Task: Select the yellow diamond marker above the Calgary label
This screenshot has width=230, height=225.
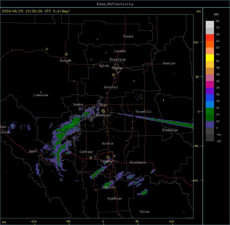Action: (x=108, y=157)
